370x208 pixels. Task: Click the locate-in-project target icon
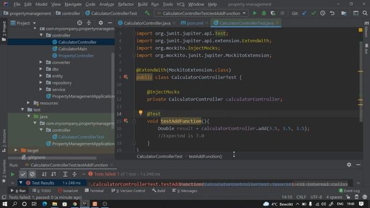coord(80,23)
